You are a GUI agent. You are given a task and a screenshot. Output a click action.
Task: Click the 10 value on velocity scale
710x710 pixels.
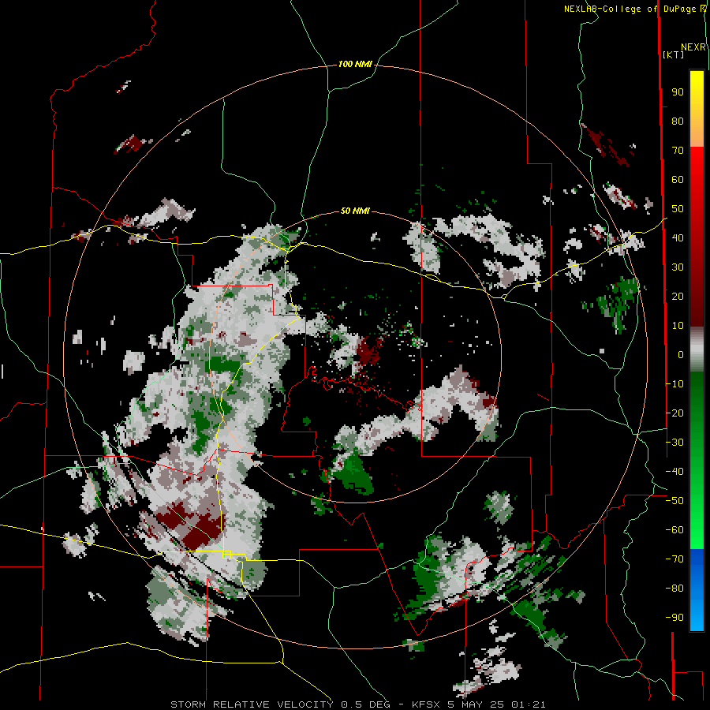pyautogui.click(x=678, y=326)
